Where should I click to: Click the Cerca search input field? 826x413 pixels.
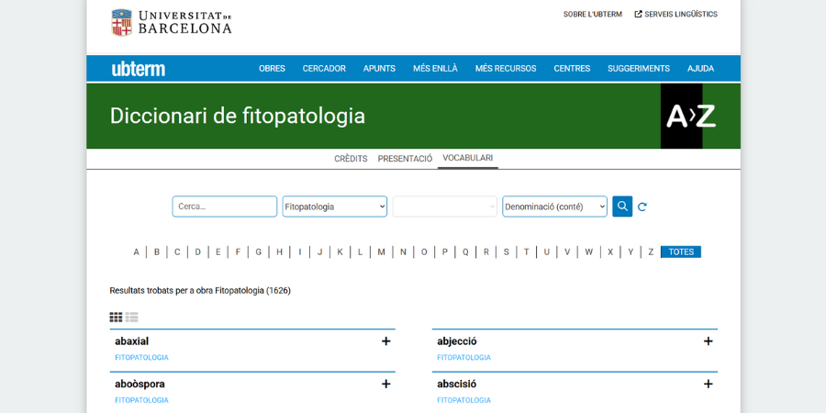pyautogui.click(x=225, y=206)
